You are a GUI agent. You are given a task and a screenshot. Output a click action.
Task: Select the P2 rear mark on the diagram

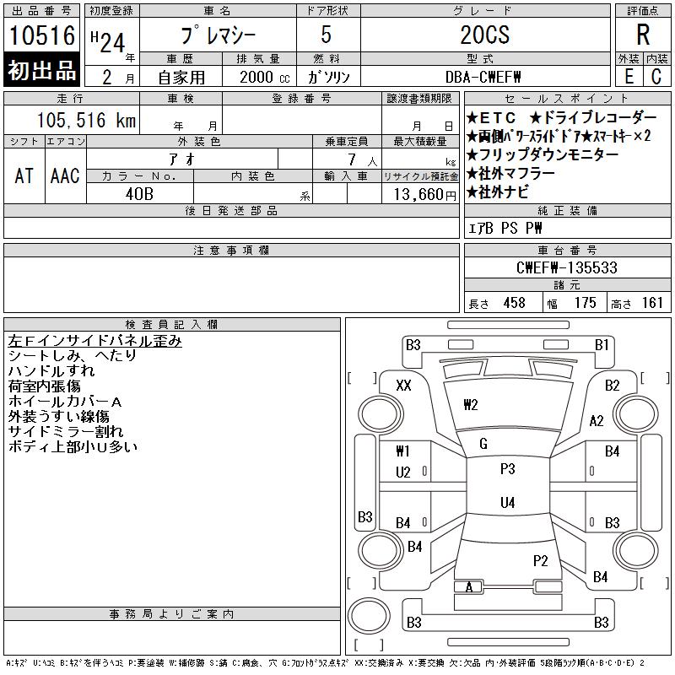540,561
